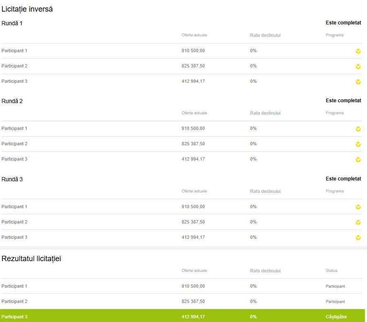The image size is (367, 322).
Task: Click yellow check icon for Participant 2 in Rundă 2
Action: tap(358, 144)
